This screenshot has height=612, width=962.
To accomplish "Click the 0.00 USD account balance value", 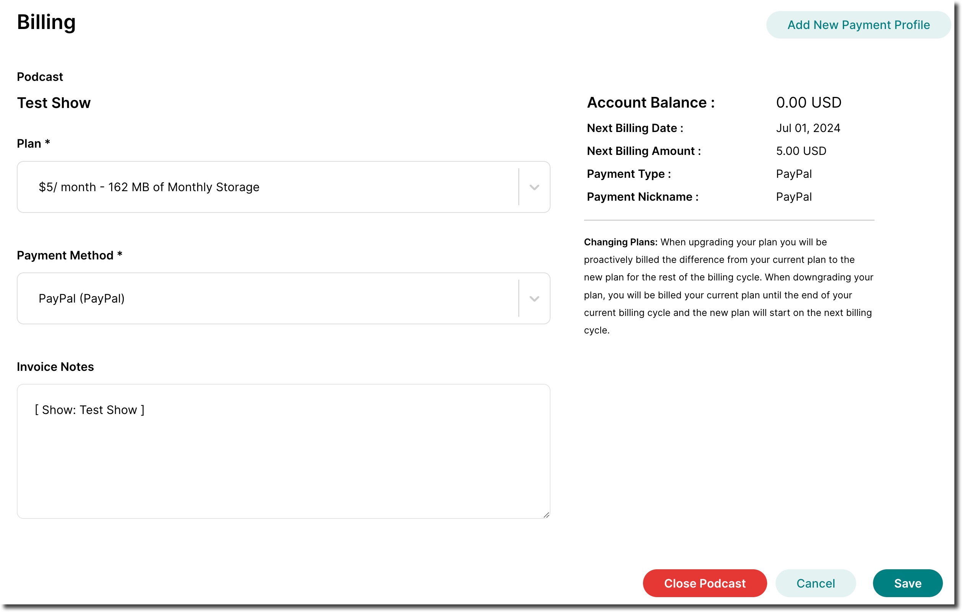I will click(808, 103).
